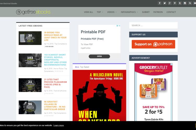Click 'Printable PDF (Free)' ad text
This screenshot has width=196, height=130.
pos(92,39)
